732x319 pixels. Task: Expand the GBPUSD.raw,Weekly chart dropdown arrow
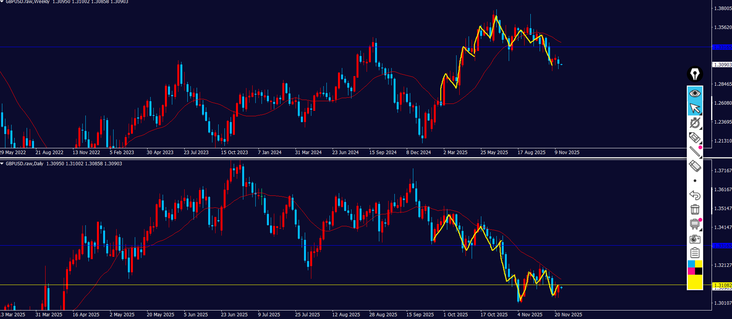click(x=2, y=2)
